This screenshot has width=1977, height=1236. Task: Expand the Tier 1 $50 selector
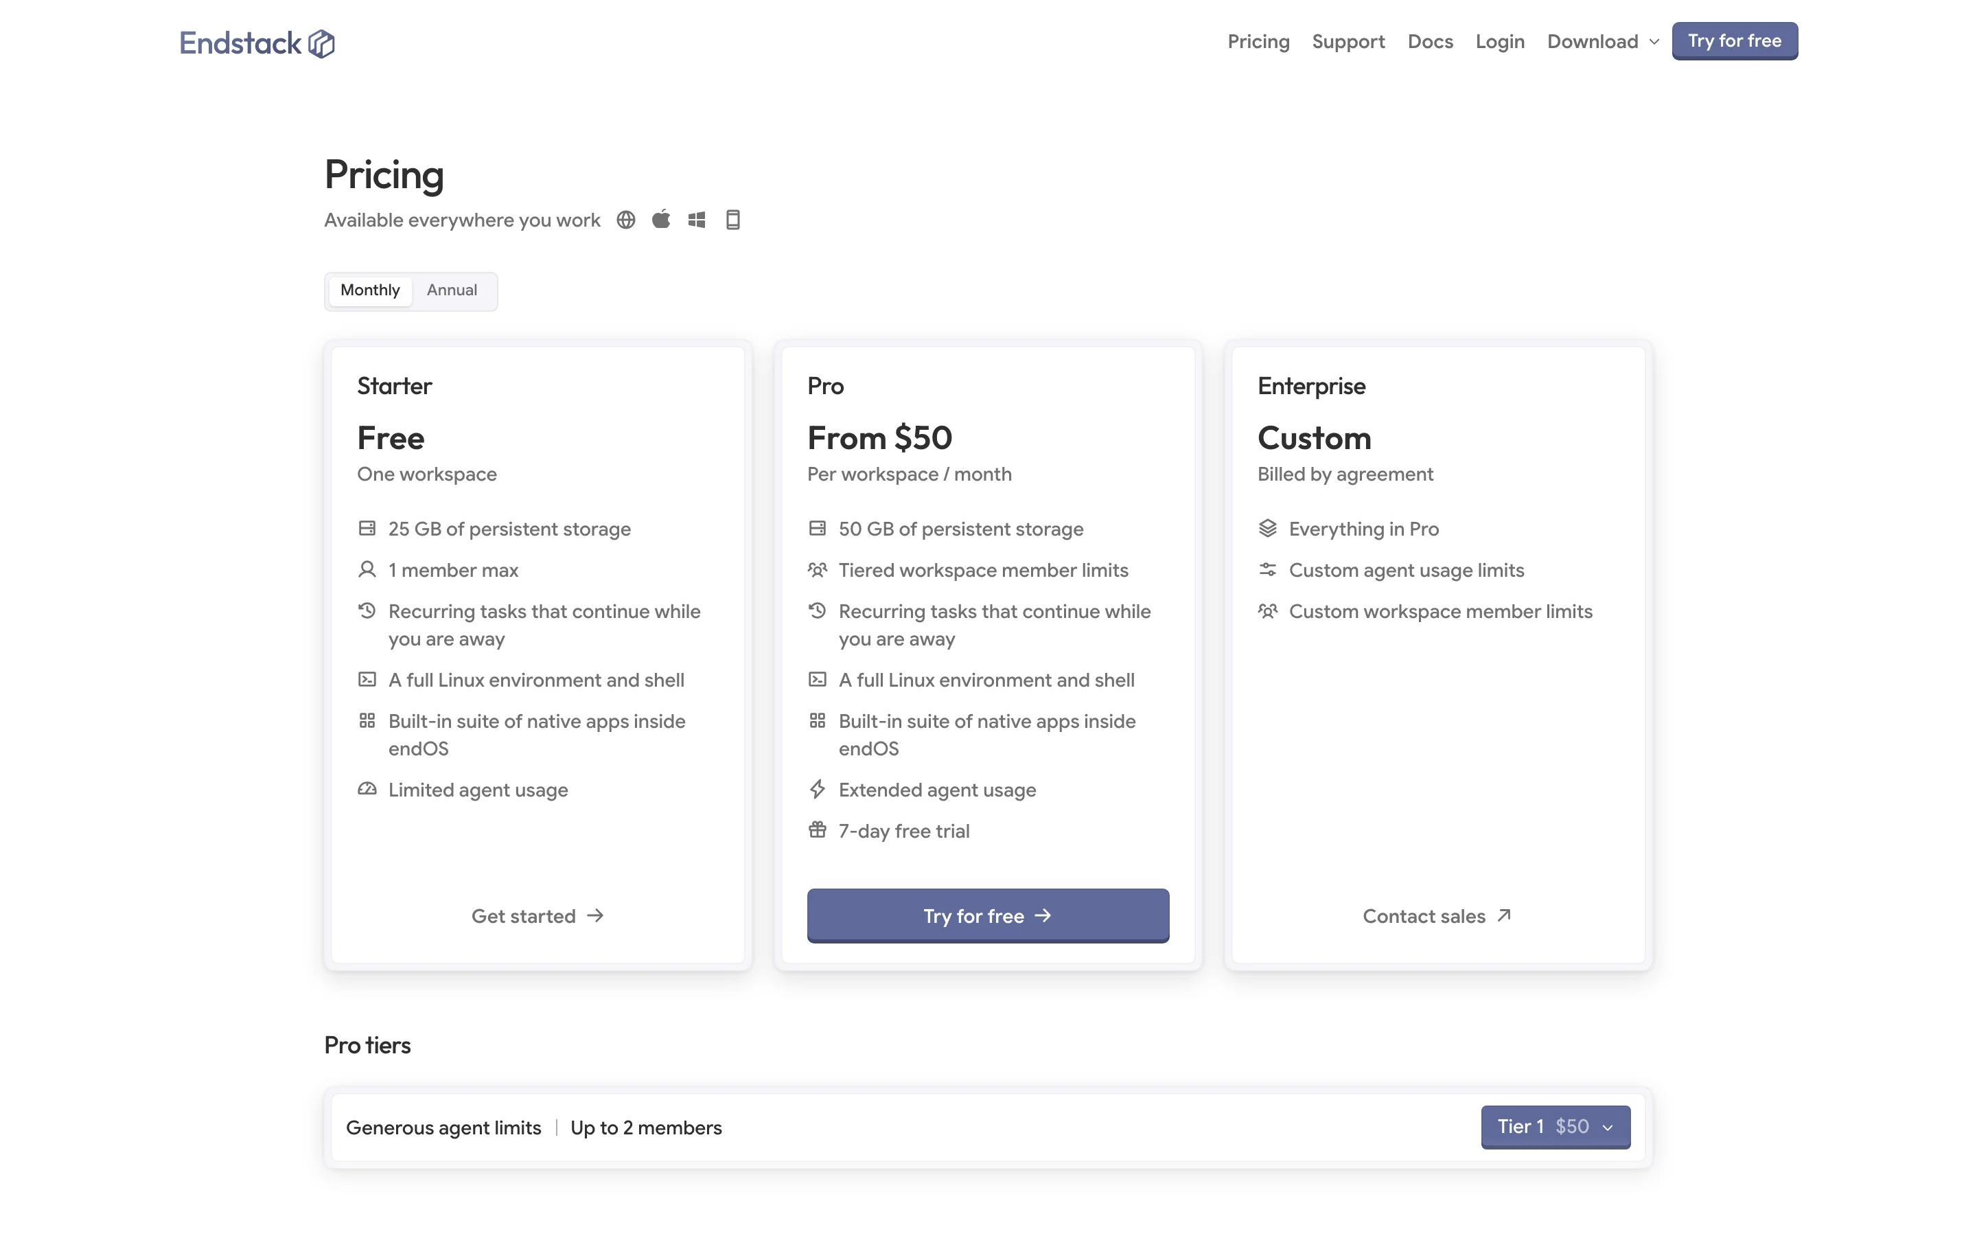(1556, 1126)
